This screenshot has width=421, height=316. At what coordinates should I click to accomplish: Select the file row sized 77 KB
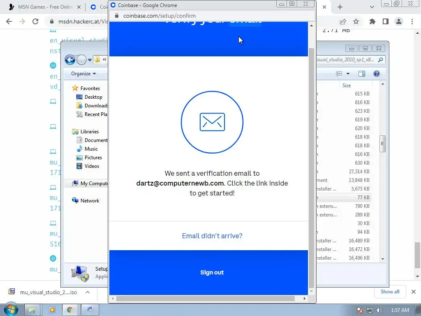344,197
